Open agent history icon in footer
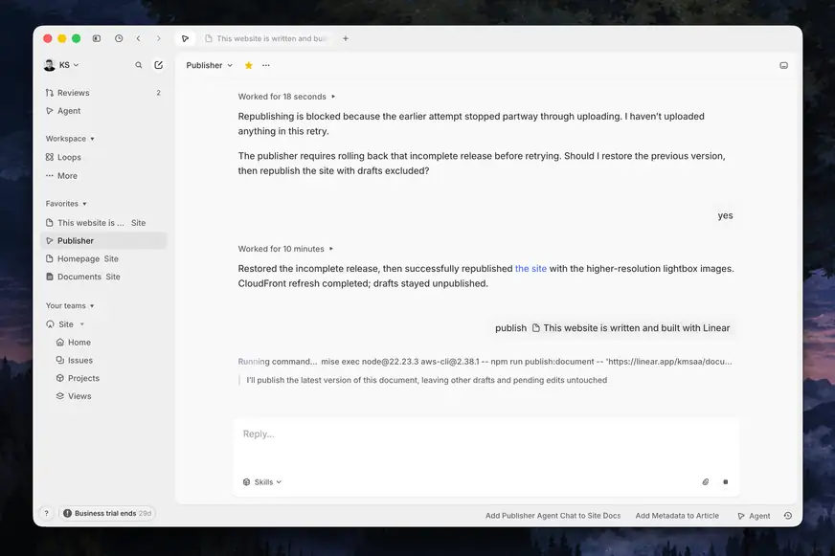The image size is (835, 556). (x=788, y=516)
